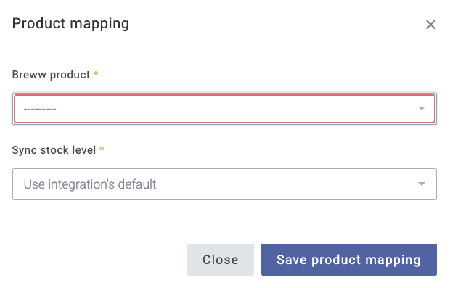This screenshot has height=288, width=450.
Task: Cancel via the grey Close button
Action: [221, 260]
